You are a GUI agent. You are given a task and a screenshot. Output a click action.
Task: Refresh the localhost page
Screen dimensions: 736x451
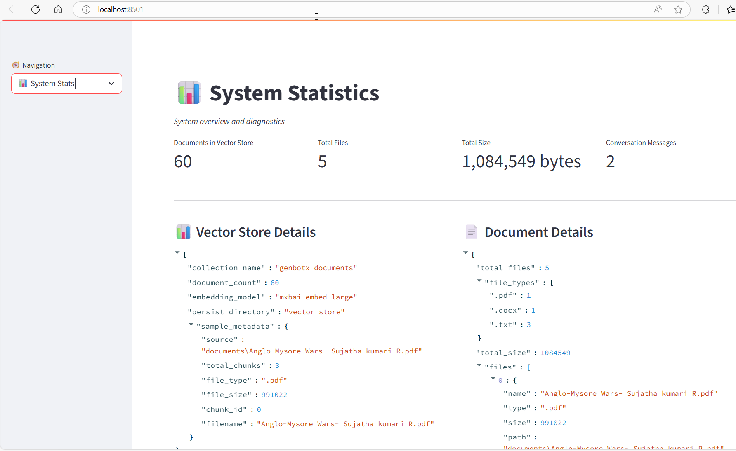coord(35,9)
